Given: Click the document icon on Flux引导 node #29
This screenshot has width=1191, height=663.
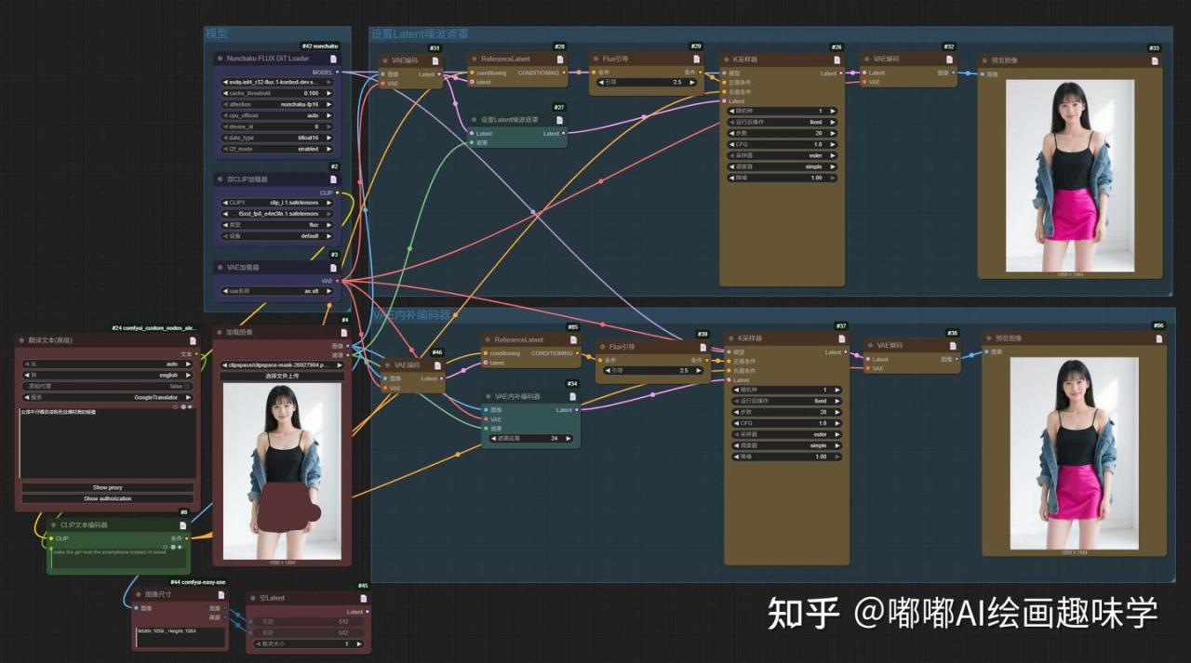Looking at the screenshot, I should (696, 59).
